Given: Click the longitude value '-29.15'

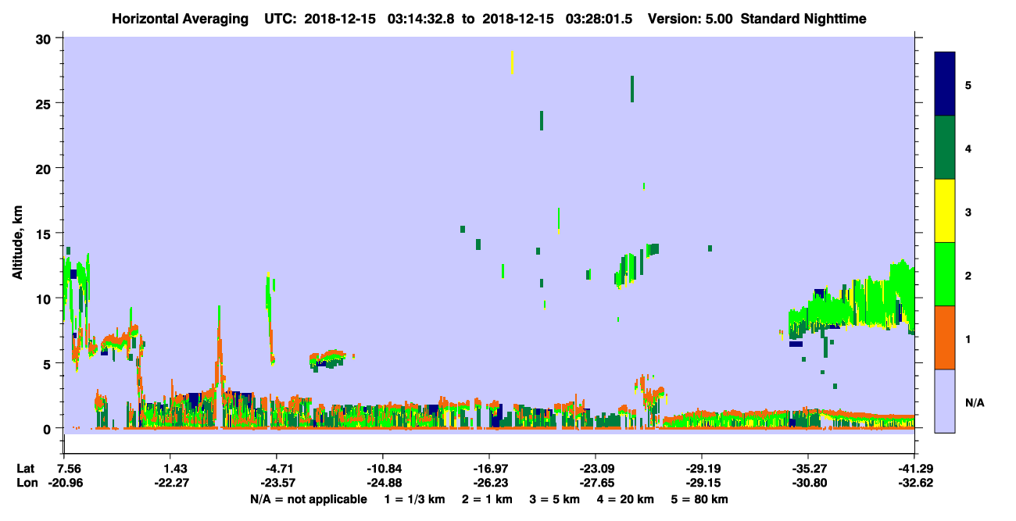Looking at the screenshot, I should [702, 483].
